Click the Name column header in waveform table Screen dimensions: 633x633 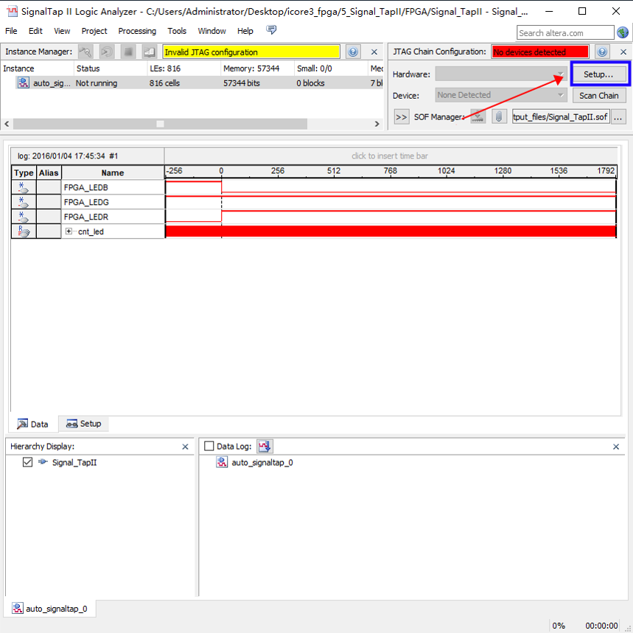tap(113, 172)
